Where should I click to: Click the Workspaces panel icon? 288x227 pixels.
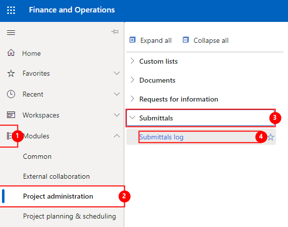(x=11, y=115)
